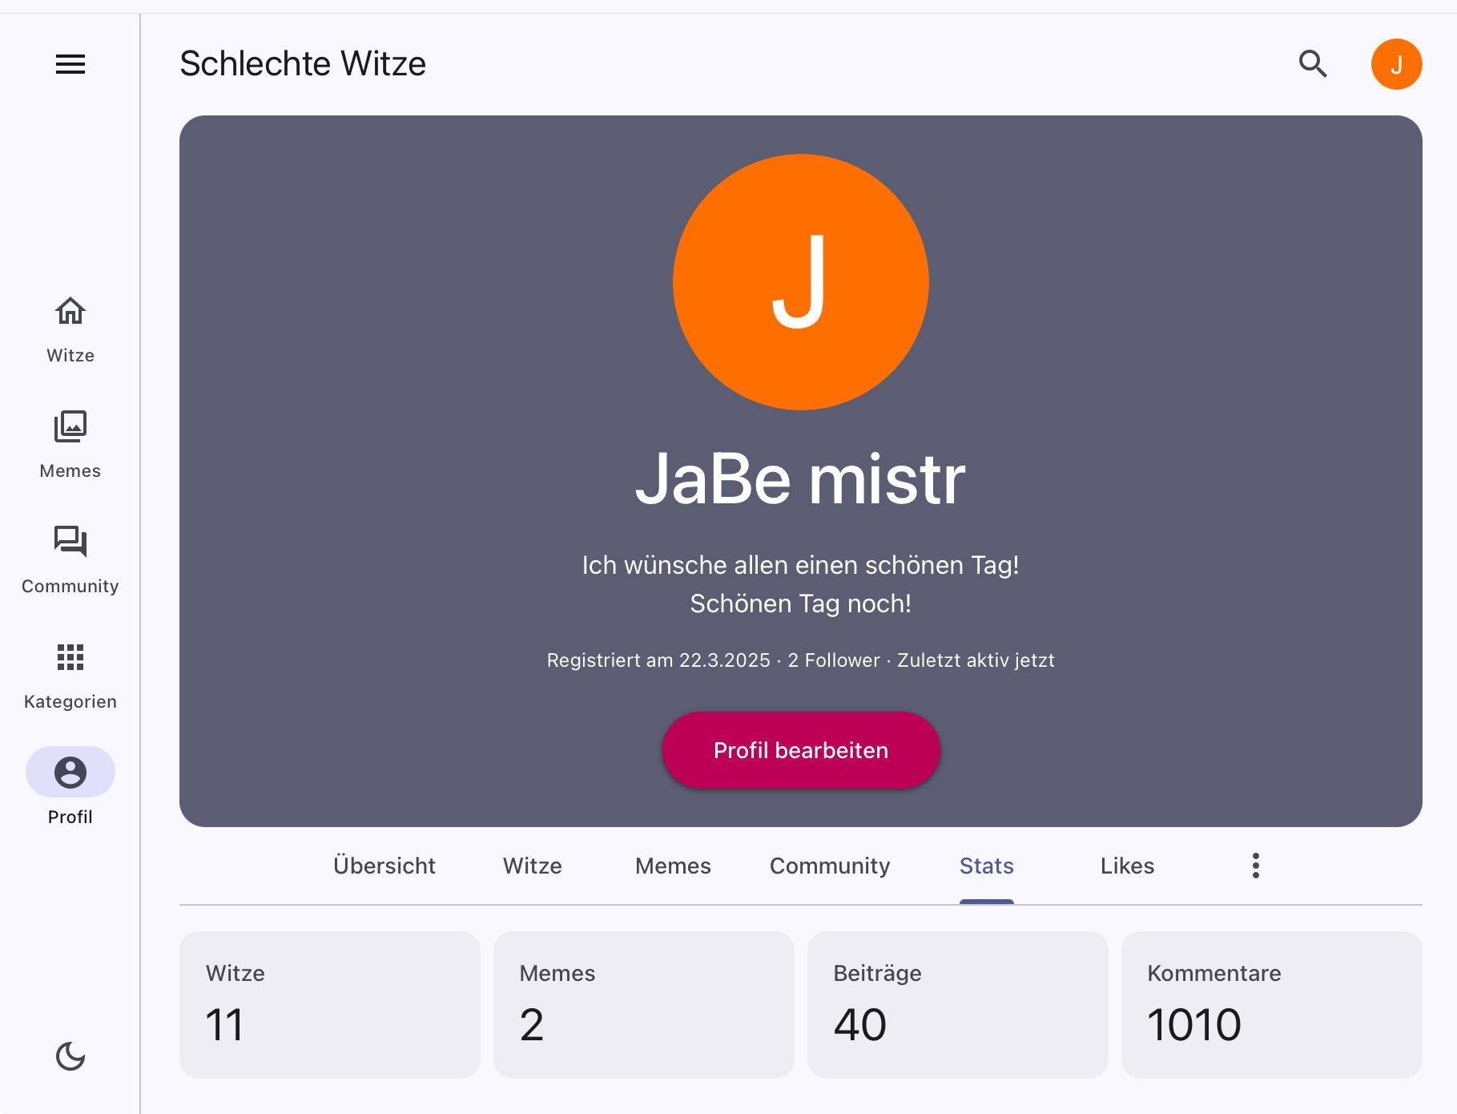Click the Schlechte Witze site title
Image resolution: width=1457 pixels, height=1114 pixels.
pos(303,64)
